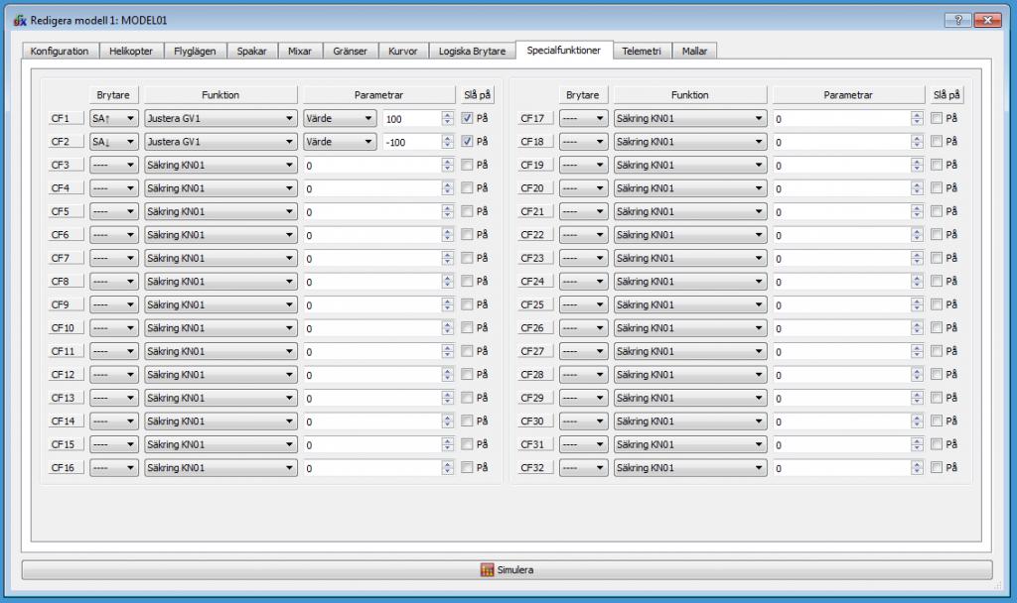The image size is (1017, 603).
Task: Click the Companion app icon in the title bar
Action: point(20,21)
